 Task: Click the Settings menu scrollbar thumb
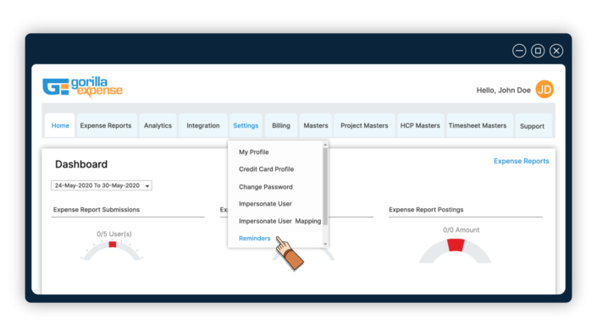click(325, 186)
